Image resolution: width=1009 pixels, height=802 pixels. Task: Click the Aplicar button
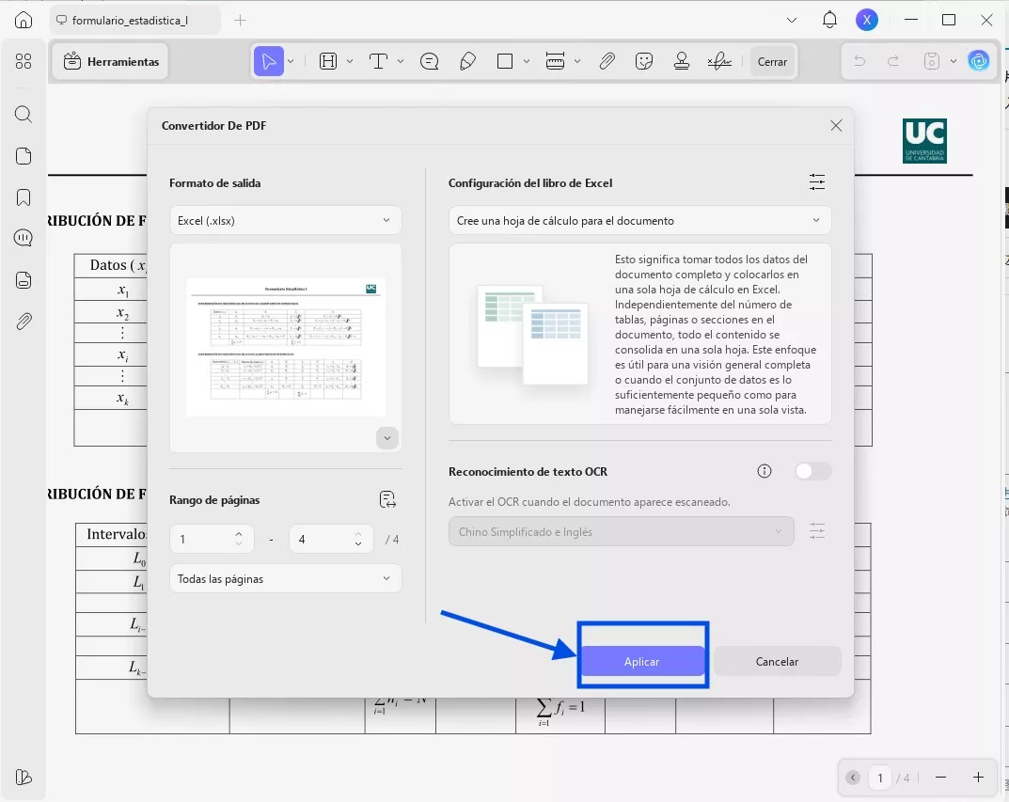pos(641,661)
